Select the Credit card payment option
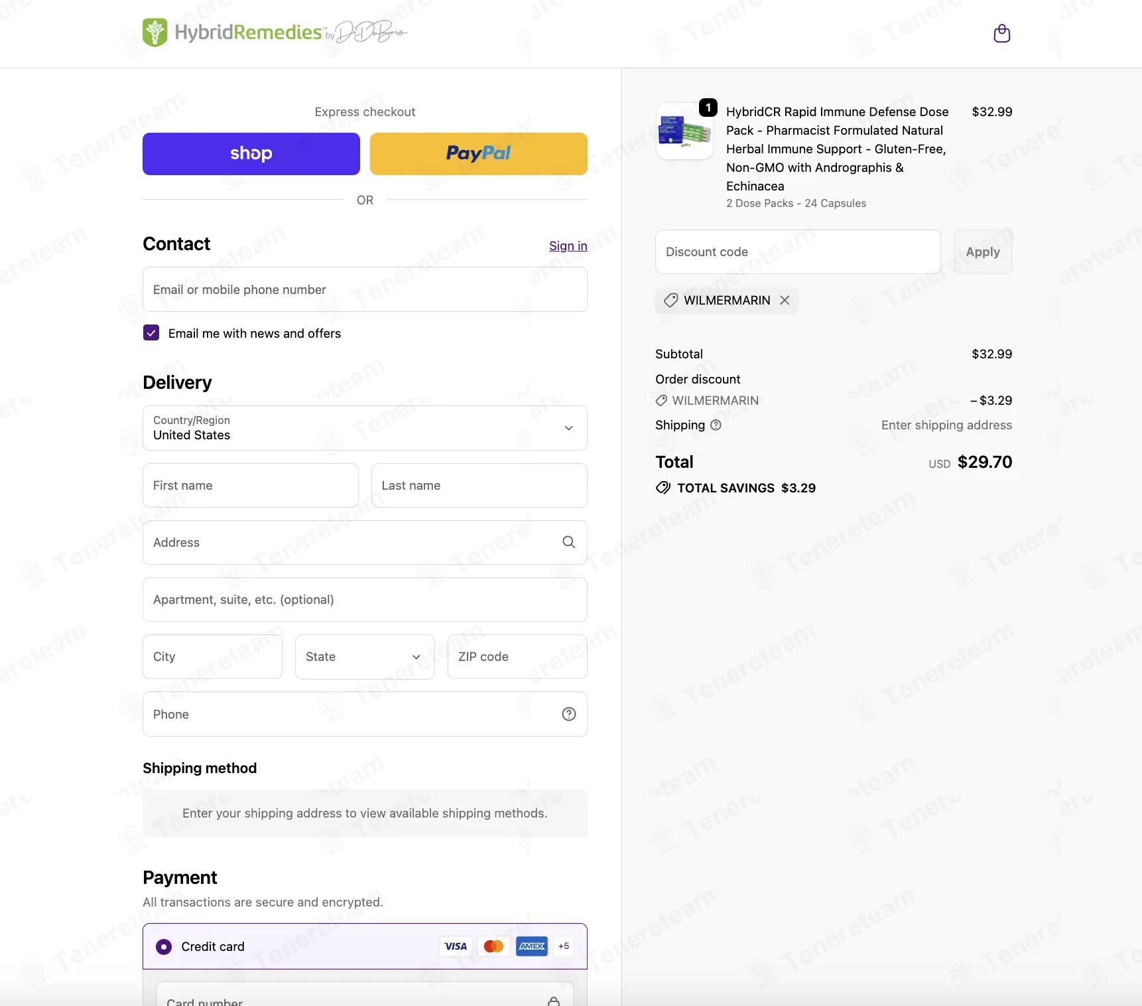 pyautogui.click(x=164, y=947)
